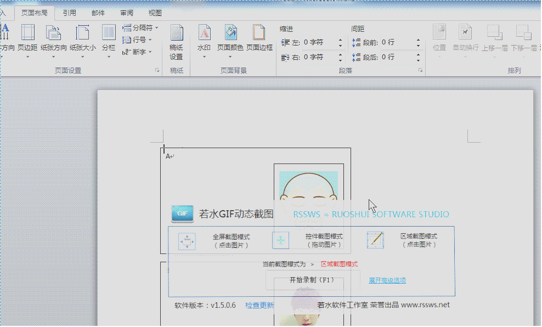The width and height of the screenshot is (542, 327).
Task: Increase 段前 spacing with the up stepper
Action: point(417,39)
